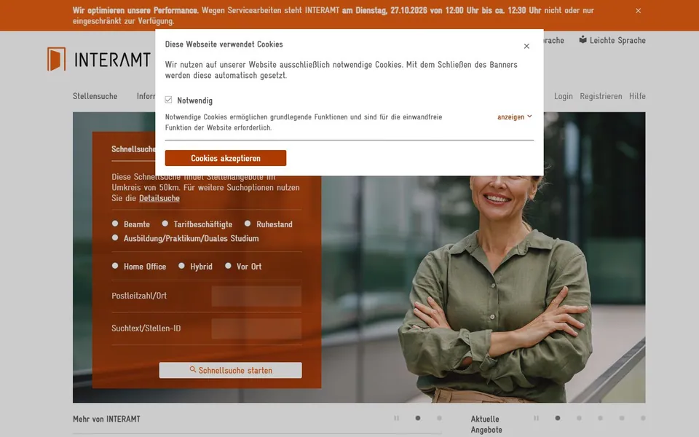Choose Ausbildung/Praktikum/Duales Studium radio option
699x437 pixels.
115,237
